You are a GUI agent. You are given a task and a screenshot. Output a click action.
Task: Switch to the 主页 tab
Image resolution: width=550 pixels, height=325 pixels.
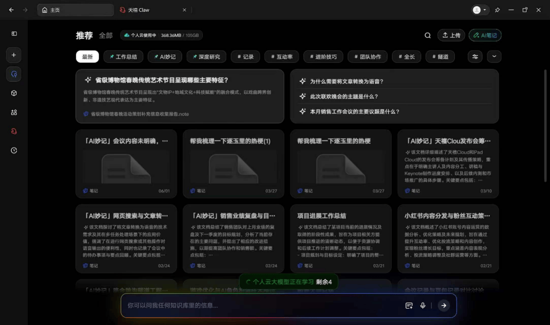tap(76, 10)
